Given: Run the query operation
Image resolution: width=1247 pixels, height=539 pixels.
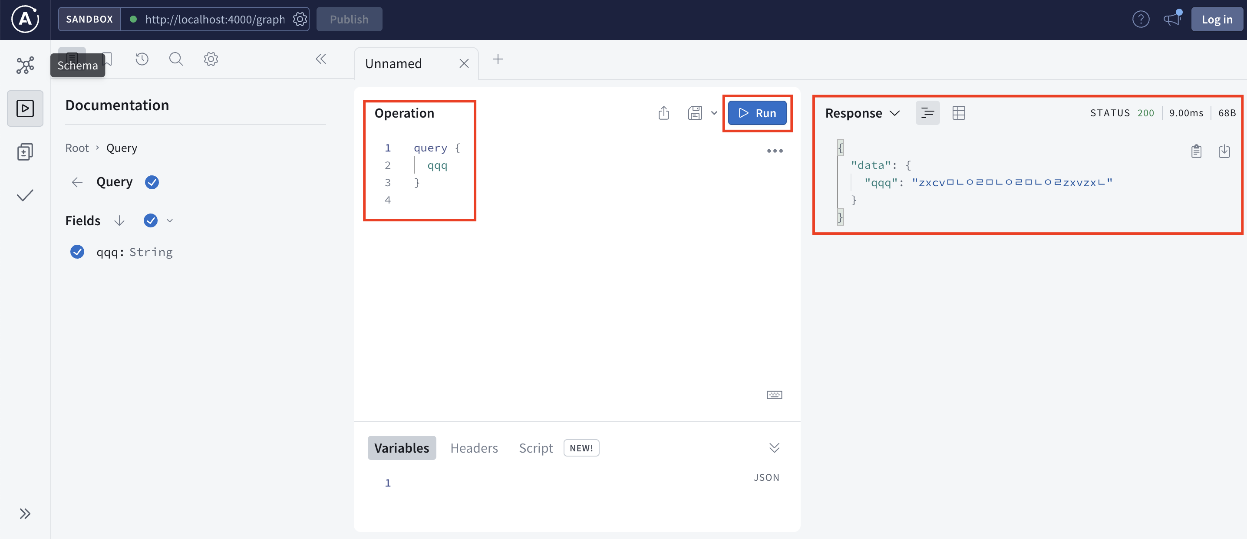Looking at the screenshot, I should coord(757,113).
